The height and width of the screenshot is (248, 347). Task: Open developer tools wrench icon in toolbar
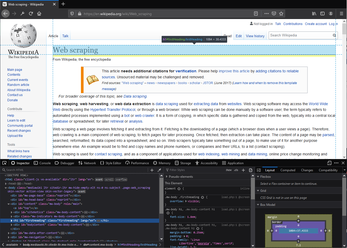(22, 14)
